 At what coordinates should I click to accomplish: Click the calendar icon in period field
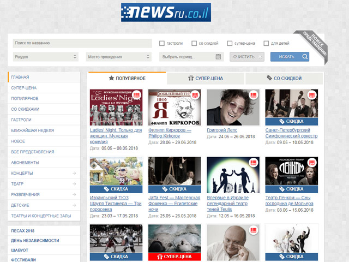click(x=218, y=57)
